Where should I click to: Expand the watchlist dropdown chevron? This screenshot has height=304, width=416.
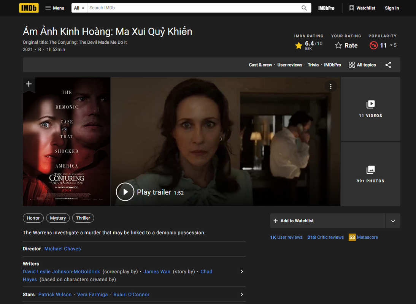coord(393,221)
